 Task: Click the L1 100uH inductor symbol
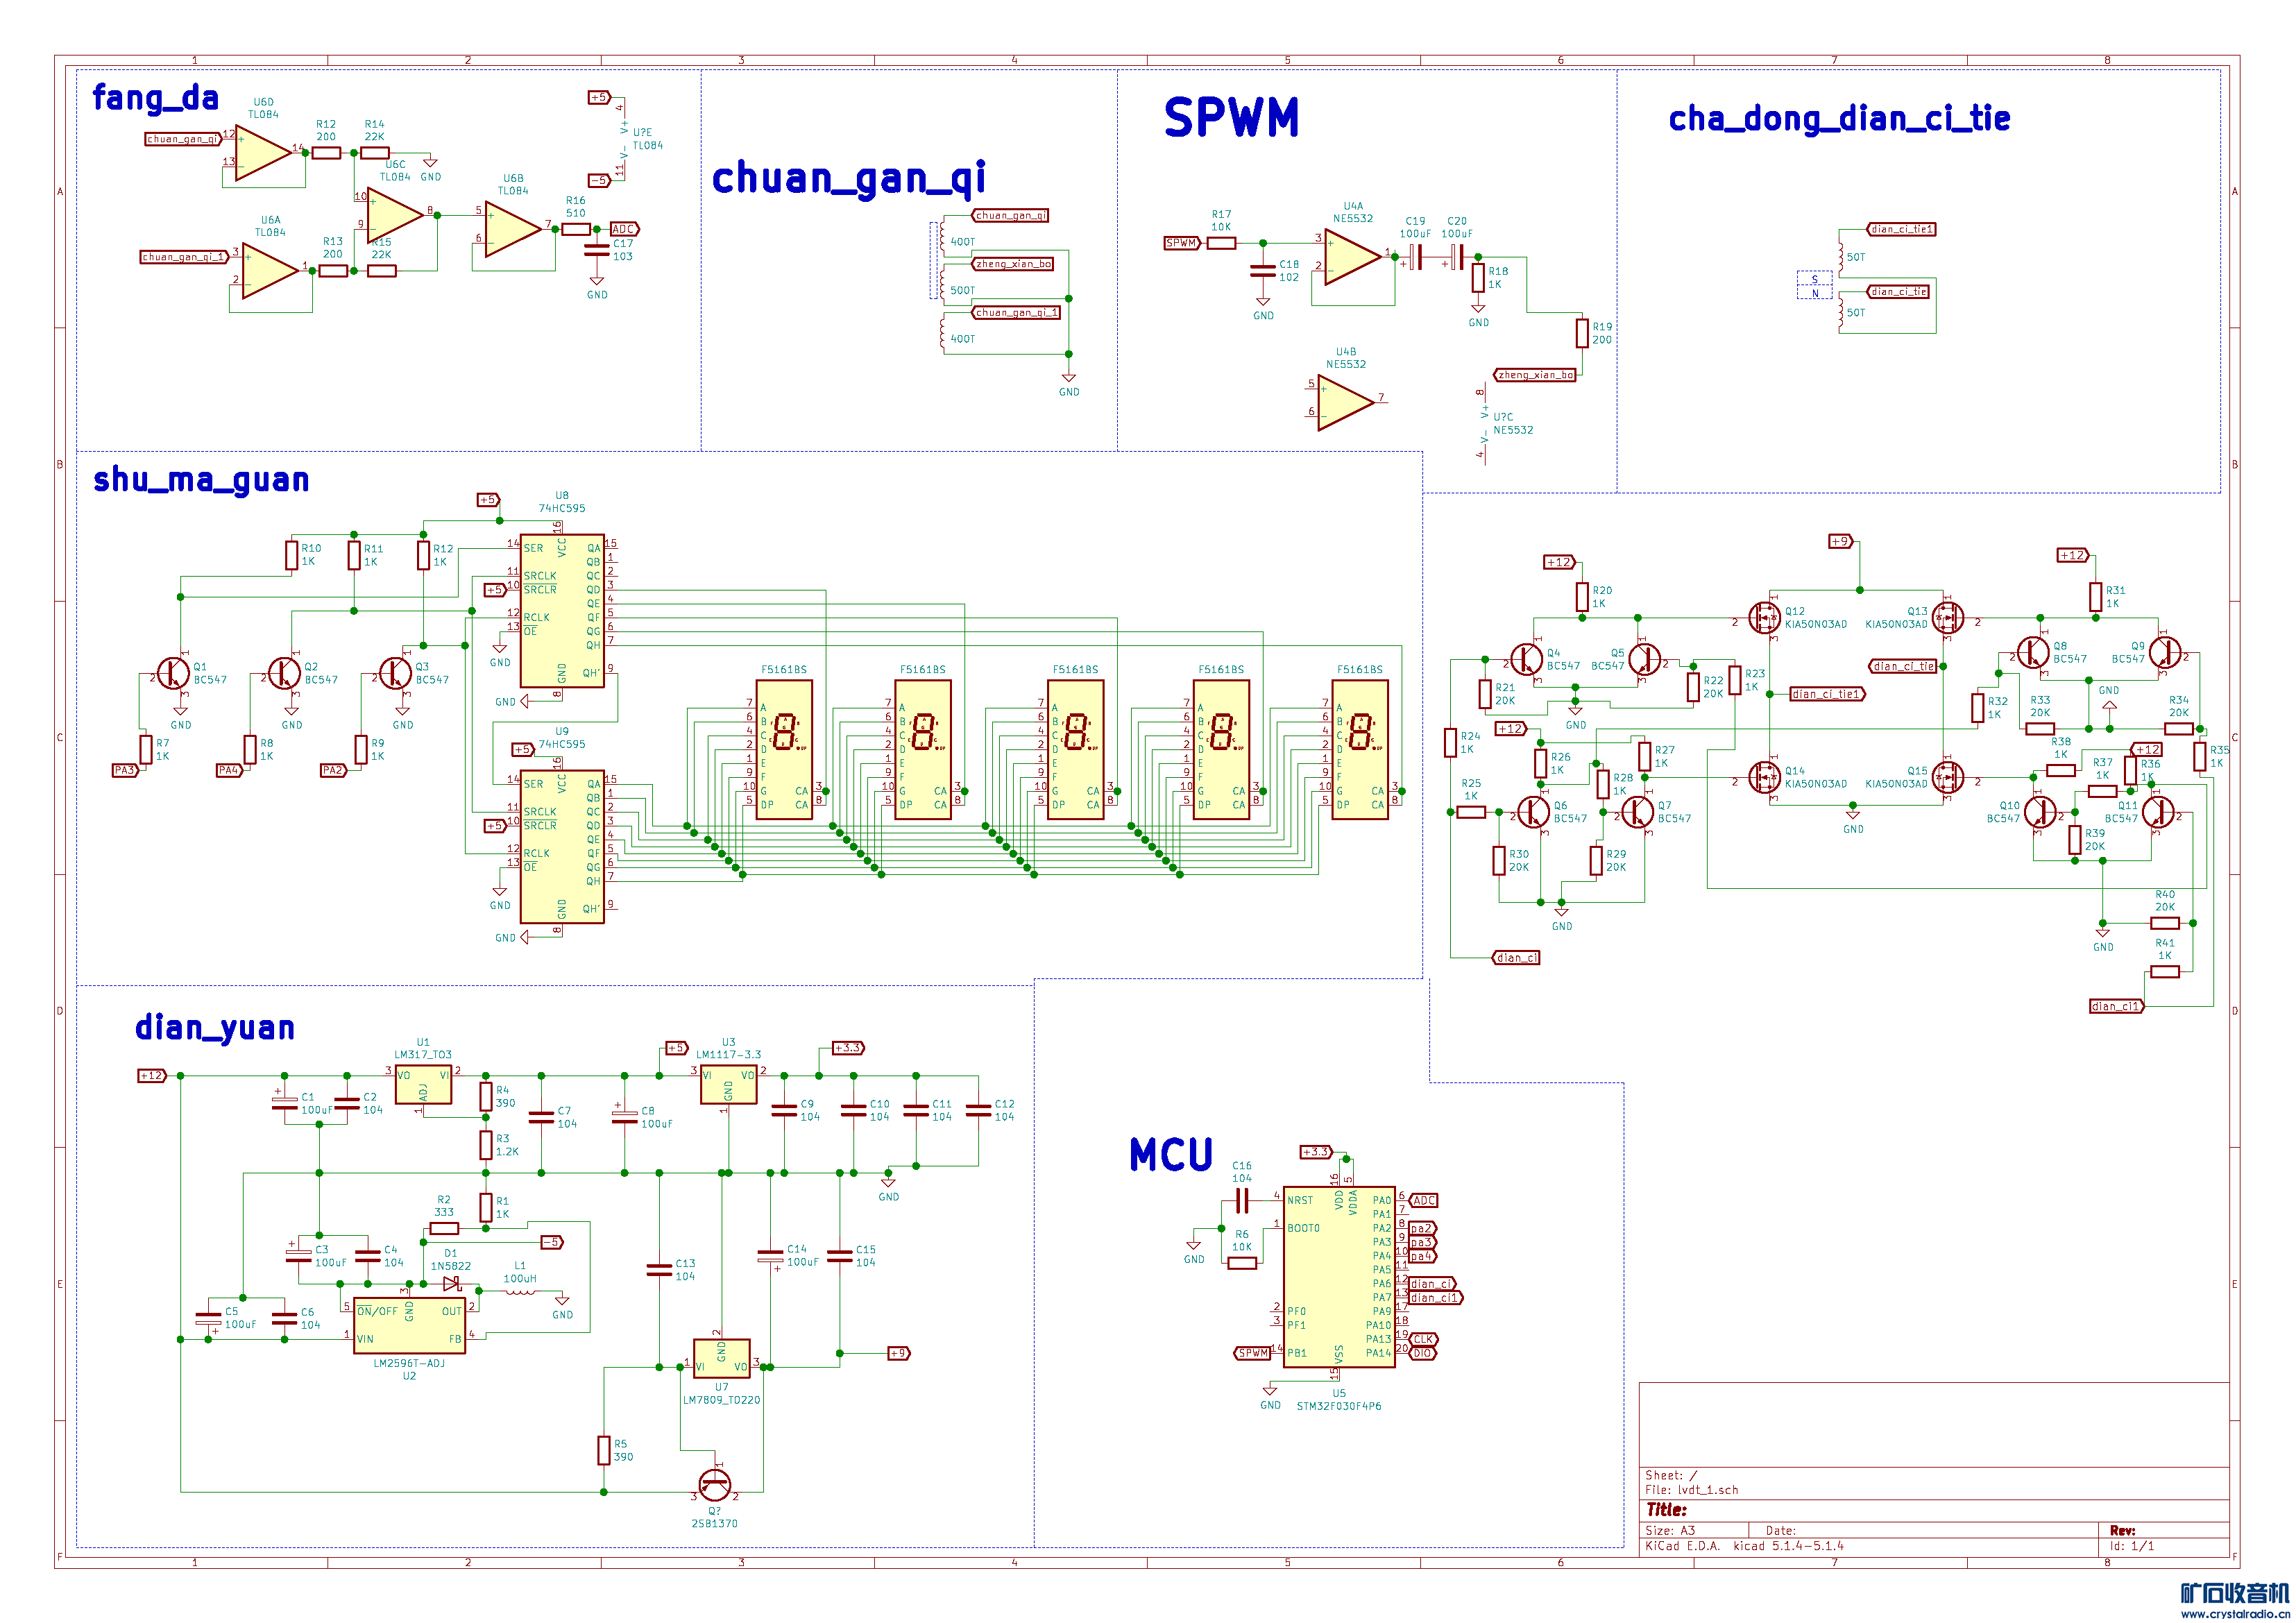tap(519, 1292)
